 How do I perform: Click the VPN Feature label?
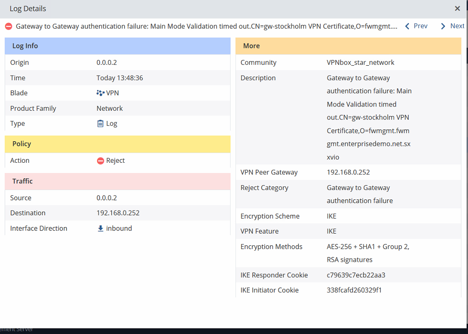(x=260, y=231)
